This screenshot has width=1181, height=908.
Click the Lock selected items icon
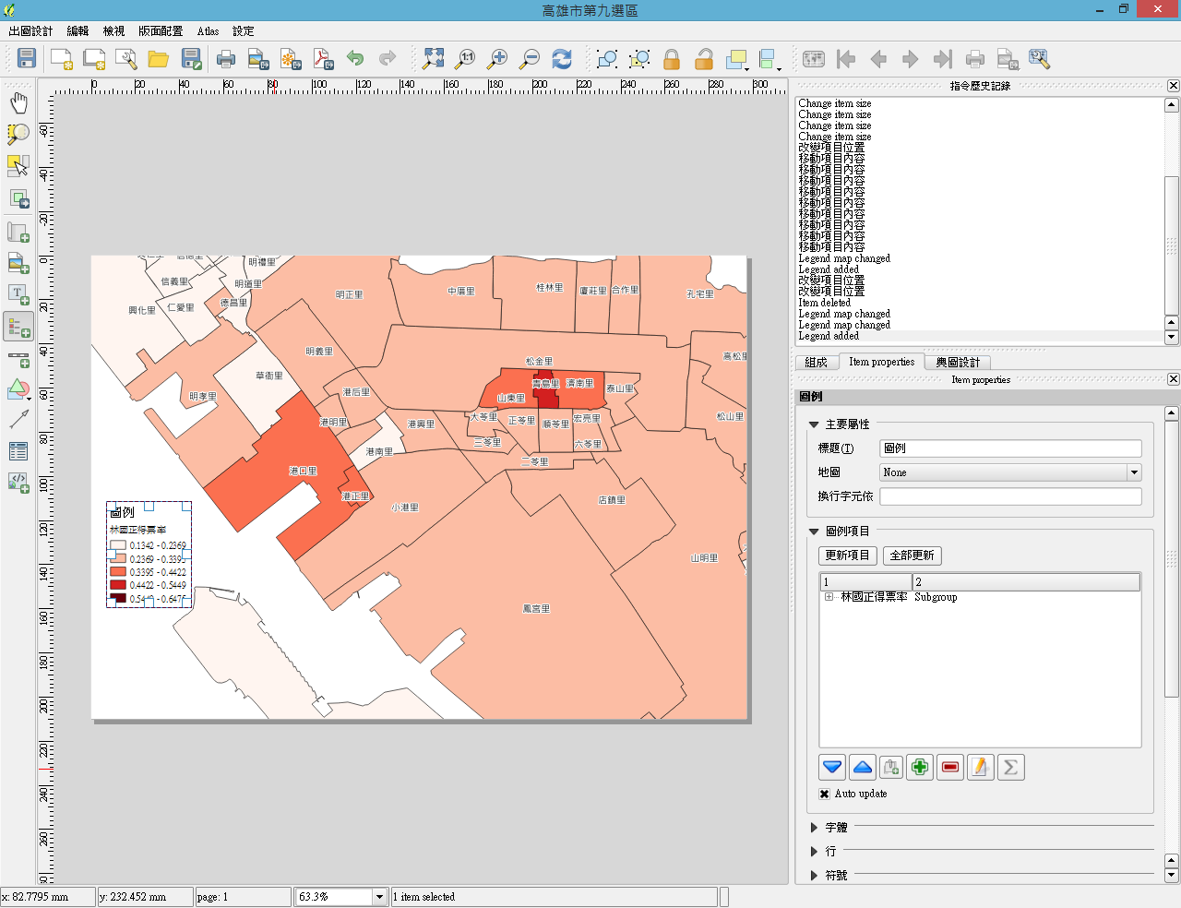pos(672,60)
